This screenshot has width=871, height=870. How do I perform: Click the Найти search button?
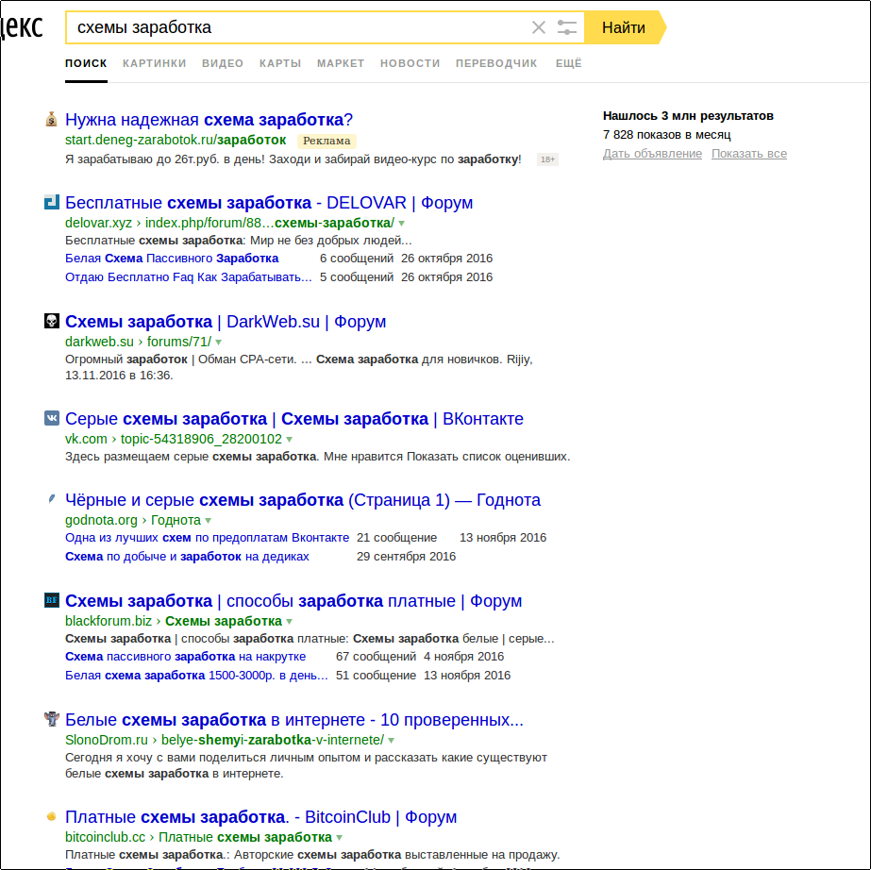click(625, 27)
